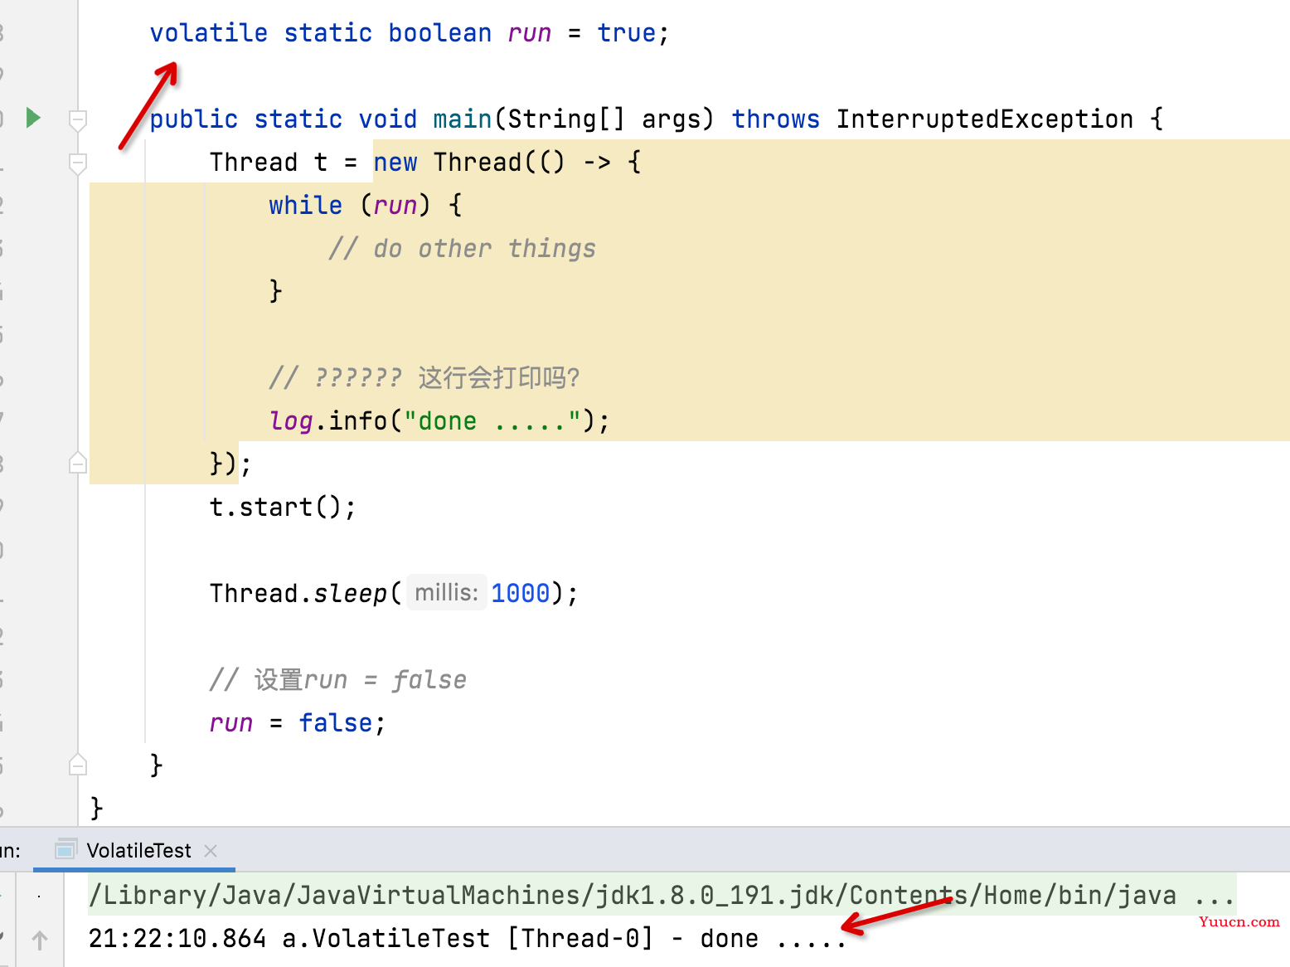
Task: Click 'log' in log.info call
Action: click(291, 420)
